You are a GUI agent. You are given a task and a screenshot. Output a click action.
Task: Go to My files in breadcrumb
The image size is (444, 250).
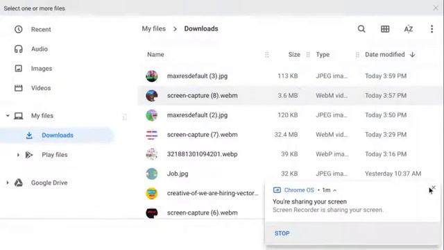click(154, 28)
